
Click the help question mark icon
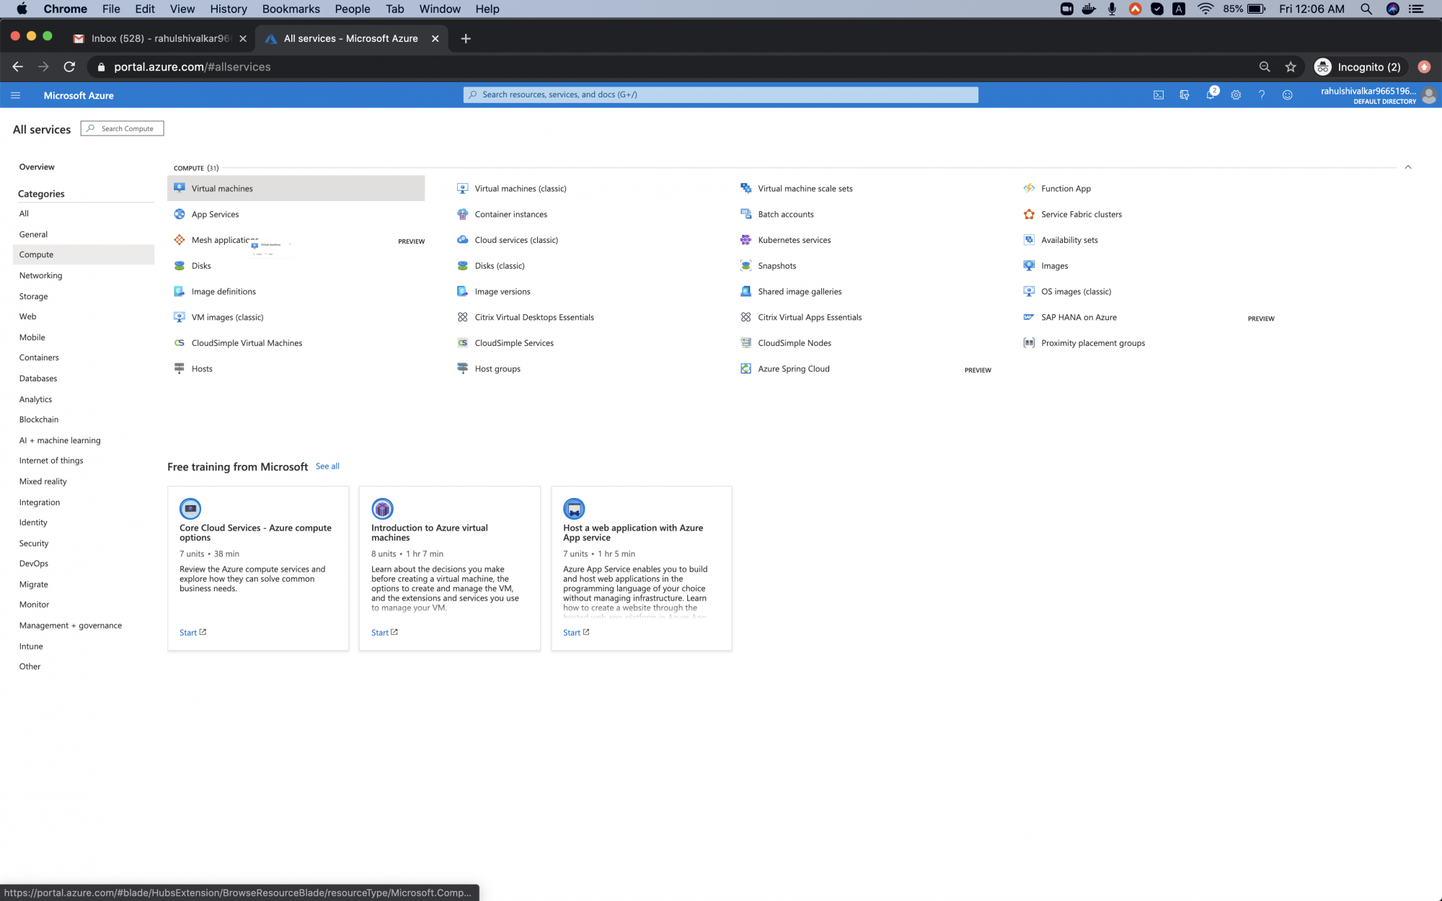pyautogui.click(x=1262, y=95)
